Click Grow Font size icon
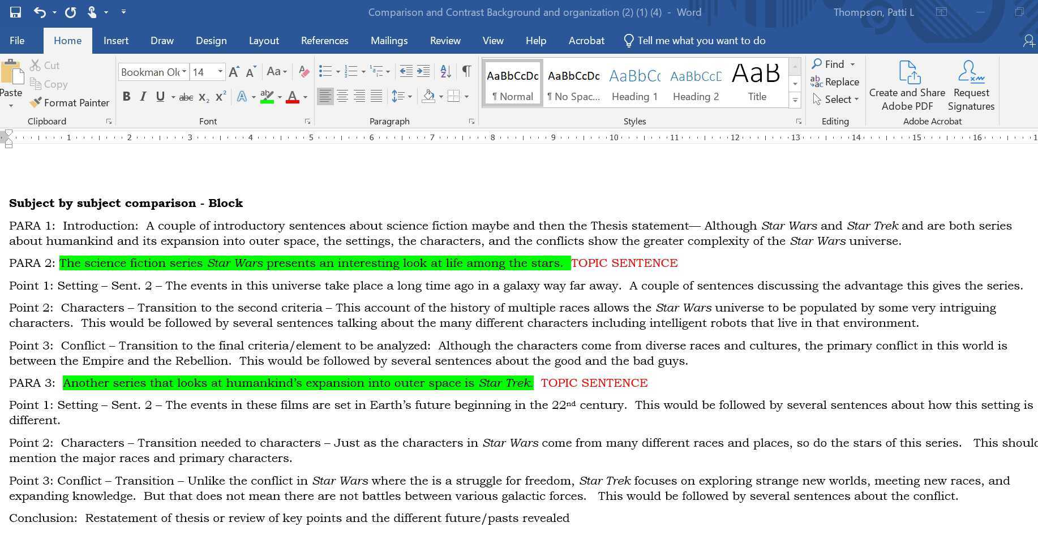 click(x=234, y=71)
